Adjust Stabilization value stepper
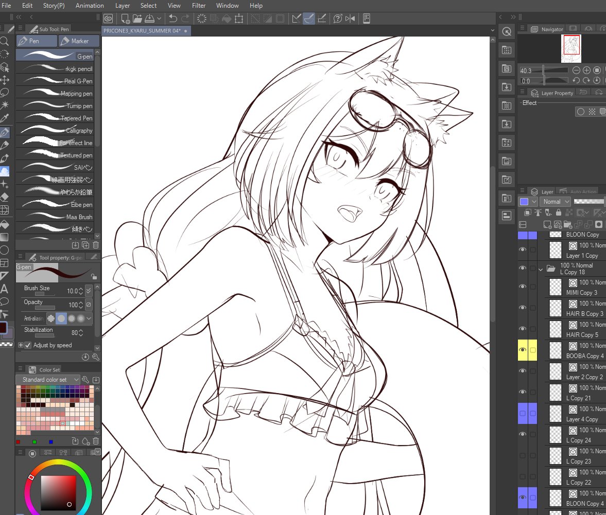 [81, 332]
